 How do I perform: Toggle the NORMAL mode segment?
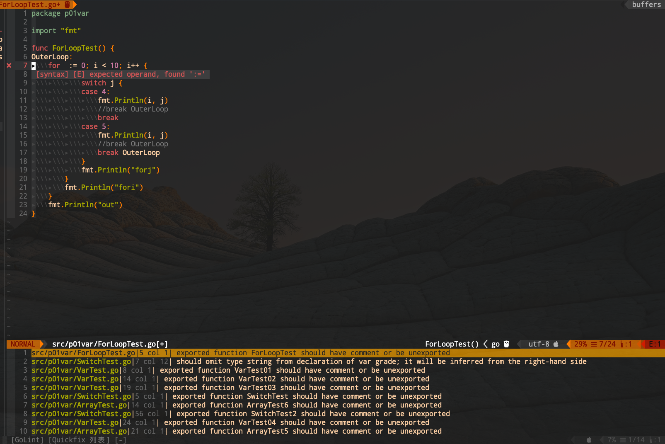pos(23,344)
